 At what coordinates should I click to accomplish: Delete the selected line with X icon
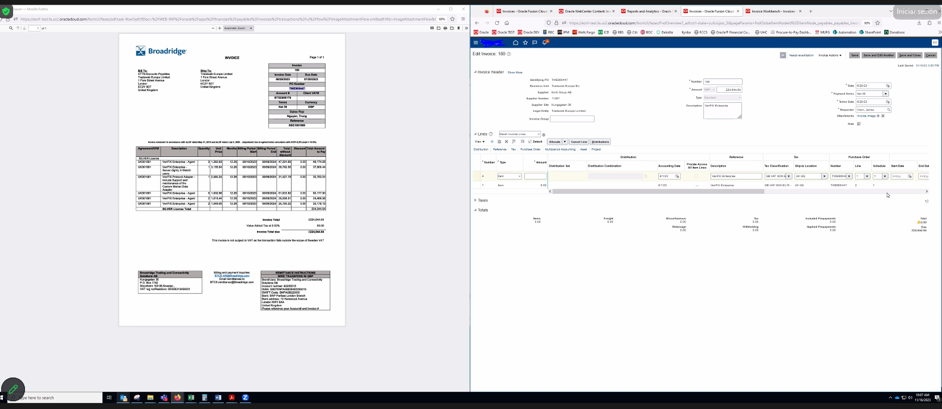coord(506,141)
